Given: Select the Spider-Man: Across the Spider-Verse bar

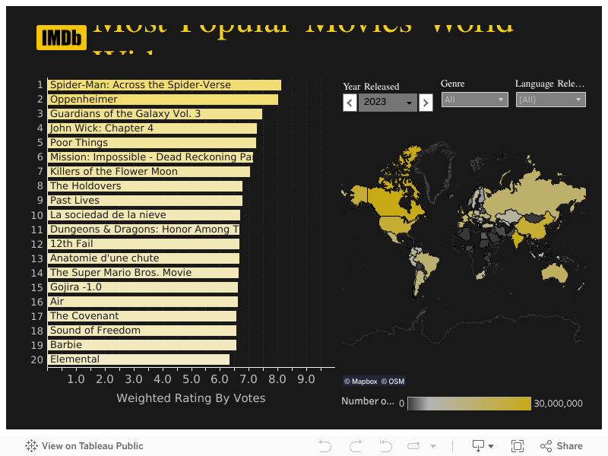Looking at the screenshot, I should tap(164, 85).
